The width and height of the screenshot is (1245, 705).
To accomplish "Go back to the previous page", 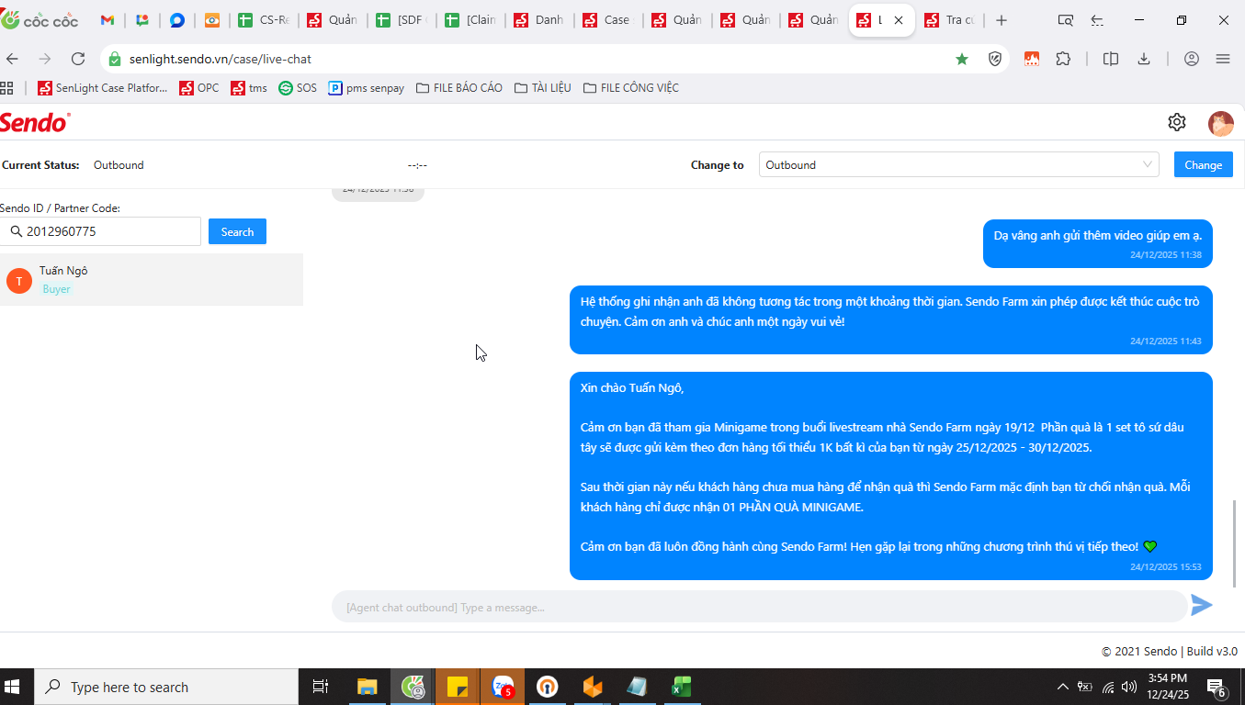I will coord(12,59).
